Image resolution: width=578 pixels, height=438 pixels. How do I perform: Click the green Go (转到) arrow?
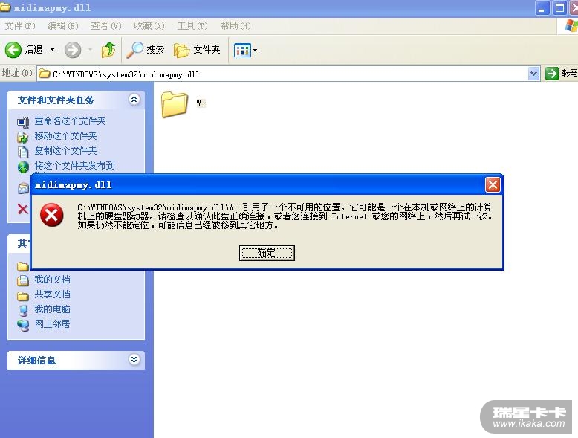[x=552, y=74]
